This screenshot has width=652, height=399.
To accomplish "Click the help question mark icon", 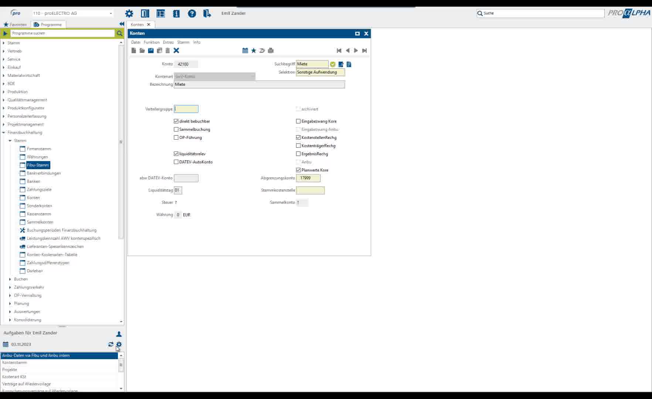I will pyautogui.click(x=192, y=14).
